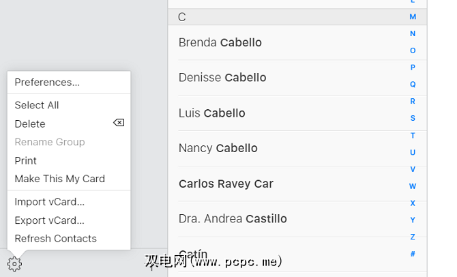Click Delete in the gear menu
The height and width of the screenshot is (277, 457).
pyautogui.click(x=30, y=123)
